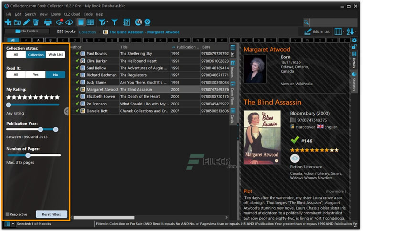The width and height of the screenshot is (399, 231).
Task: Toggle the letter A filter button
Action: click(39, 40)
